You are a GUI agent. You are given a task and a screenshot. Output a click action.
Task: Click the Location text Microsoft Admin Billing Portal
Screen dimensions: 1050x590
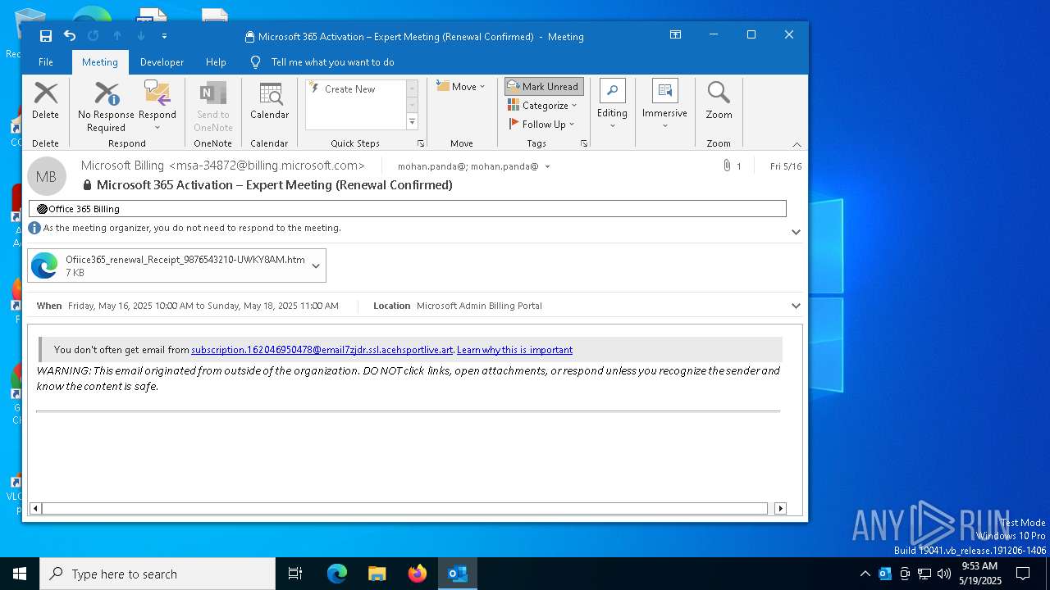(479, 306)
